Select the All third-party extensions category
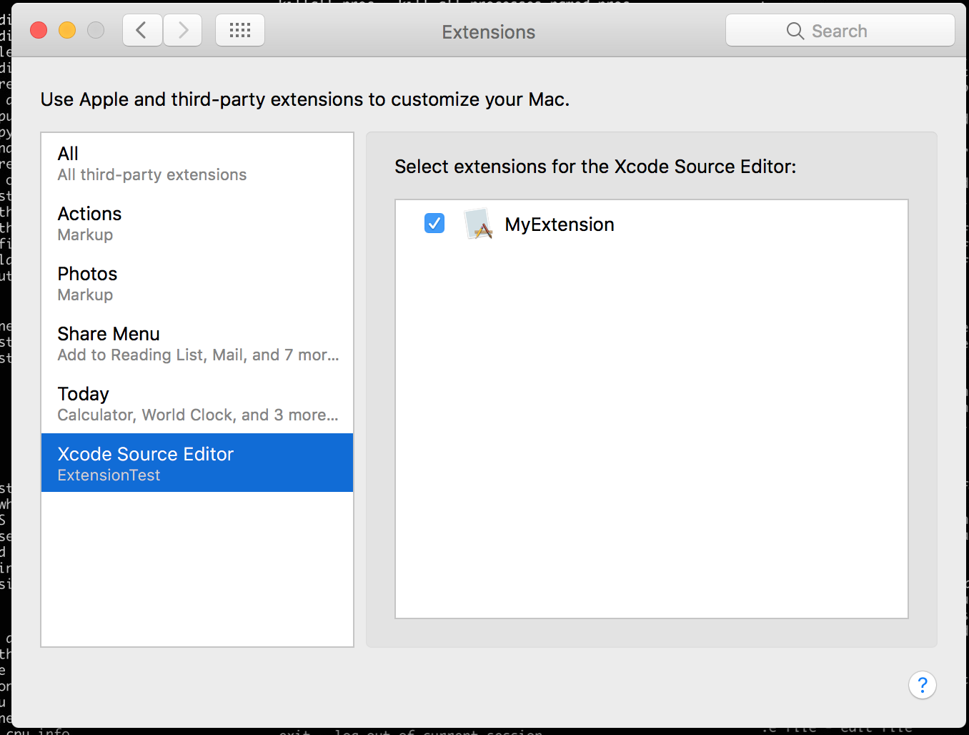 pos(197,164)
